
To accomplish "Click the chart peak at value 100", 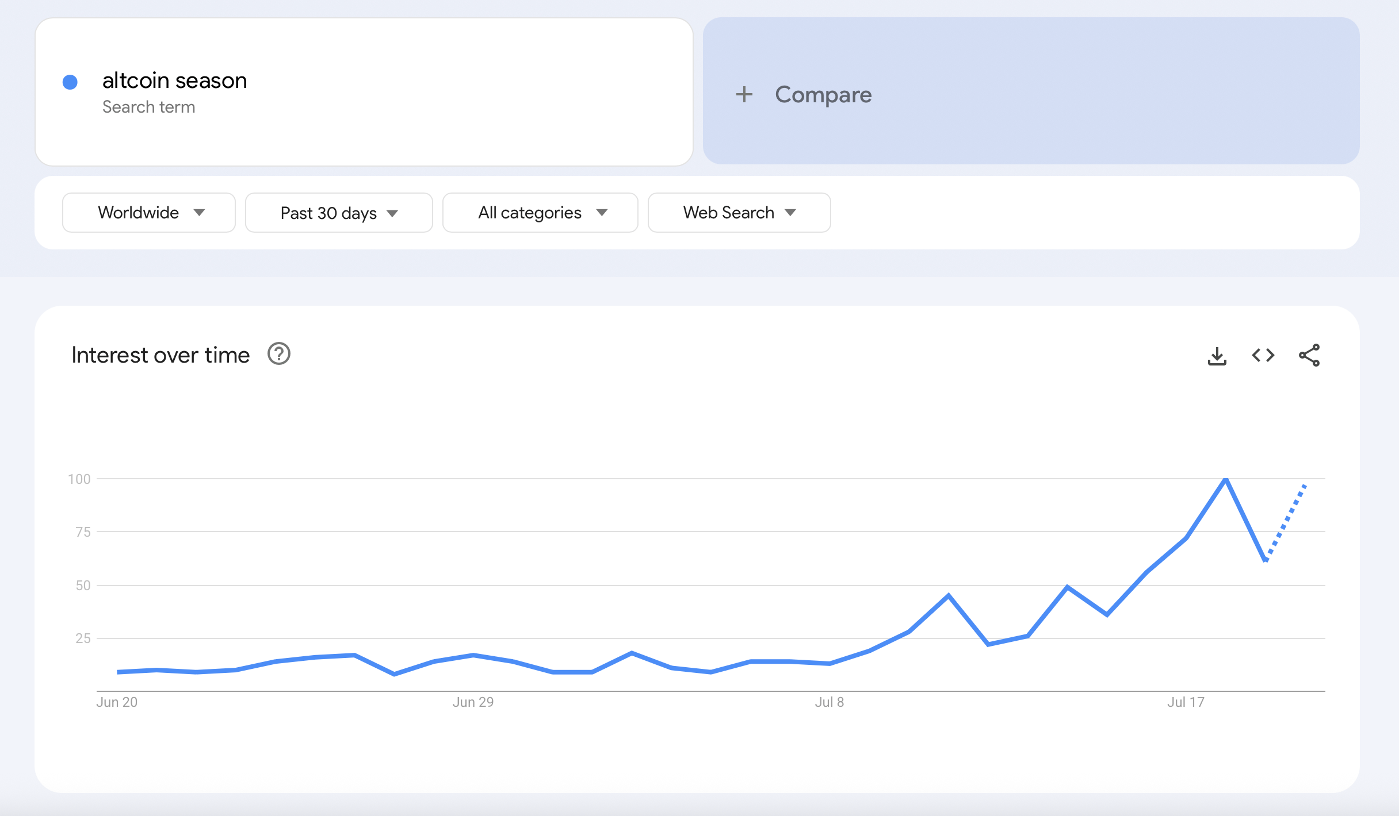I will 1226,479.
